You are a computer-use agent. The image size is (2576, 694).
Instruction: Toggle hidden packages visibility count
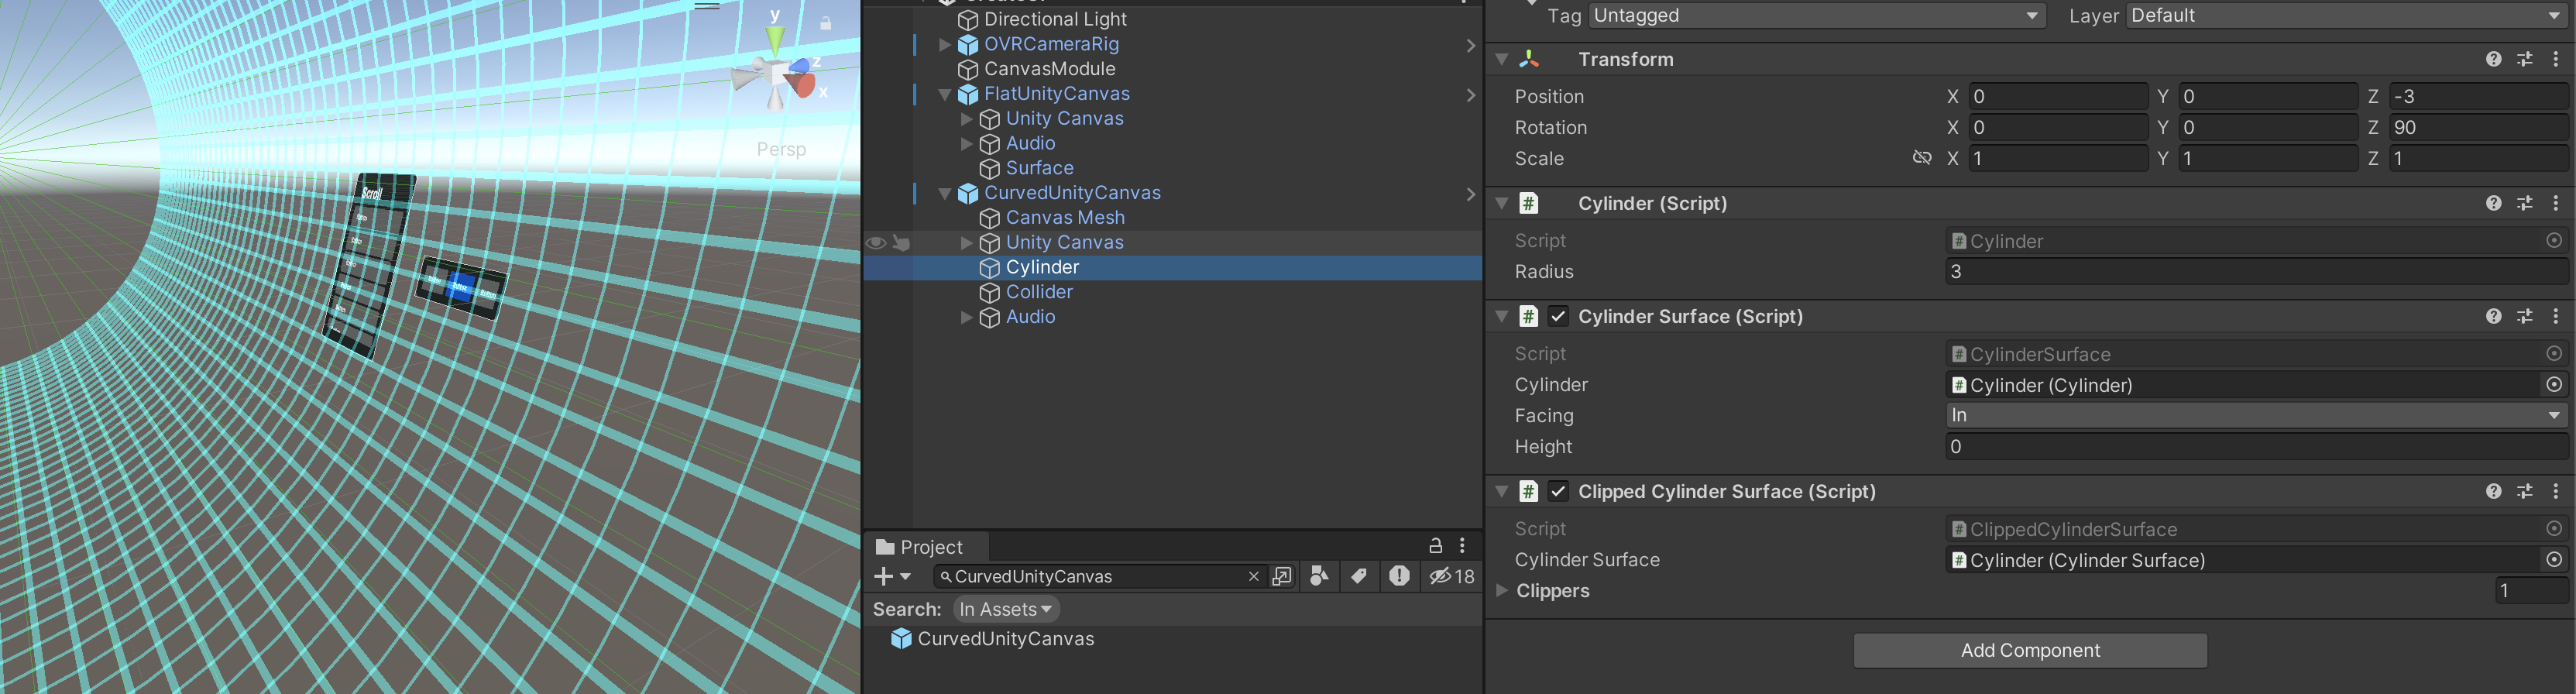click(x=1451, y=576)
